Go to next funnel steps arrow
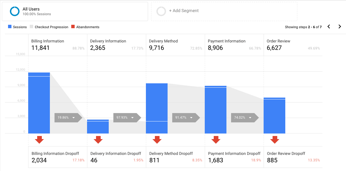This screenshot has width=346, height=171. click(339, 27)
